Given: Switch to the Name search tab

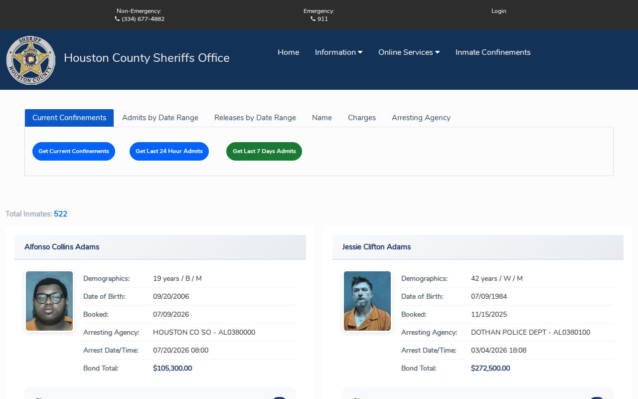Looking at the screenshot, I should click(x=322, y=118).
